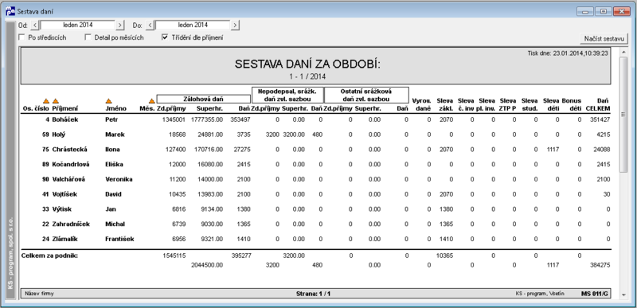
Task: Click the Načíst sestavu button
Action: point(604,38)
